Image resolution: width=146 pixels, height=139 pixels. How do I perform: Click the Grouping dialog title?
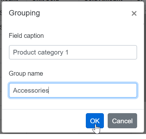pos(24,13)
